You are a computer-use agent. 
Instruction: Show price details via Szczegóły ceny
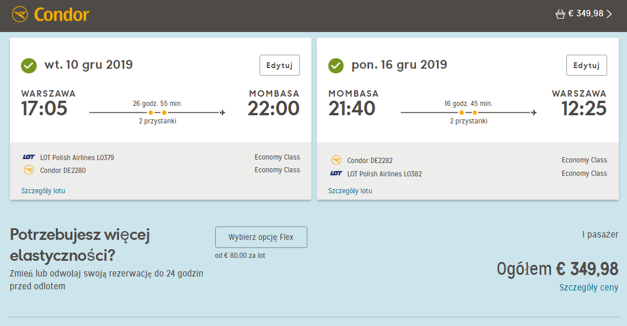point(589,288)
